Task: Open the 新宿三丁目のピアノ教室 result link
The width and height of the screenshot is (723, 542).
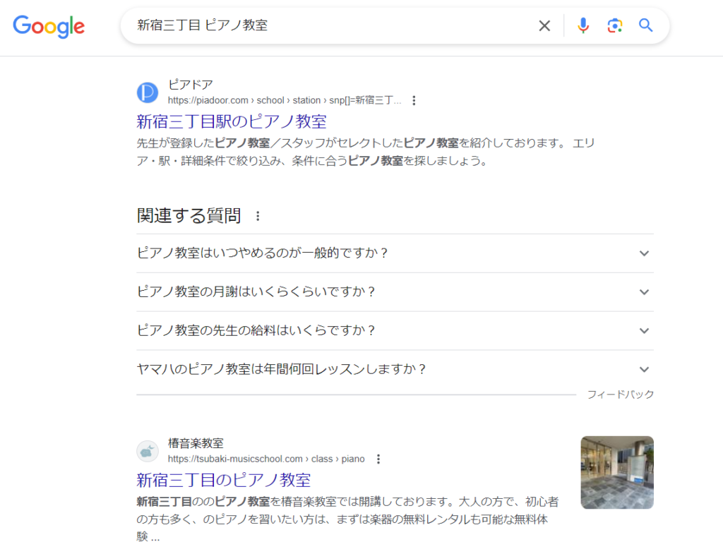Action: click(223, 480)
